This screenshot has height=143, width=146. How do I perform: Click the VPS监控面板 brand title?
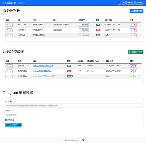9,3
